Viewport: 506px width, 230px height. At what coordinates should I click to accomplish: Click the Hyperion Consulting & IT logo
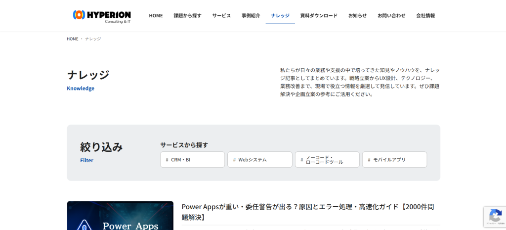102,16
